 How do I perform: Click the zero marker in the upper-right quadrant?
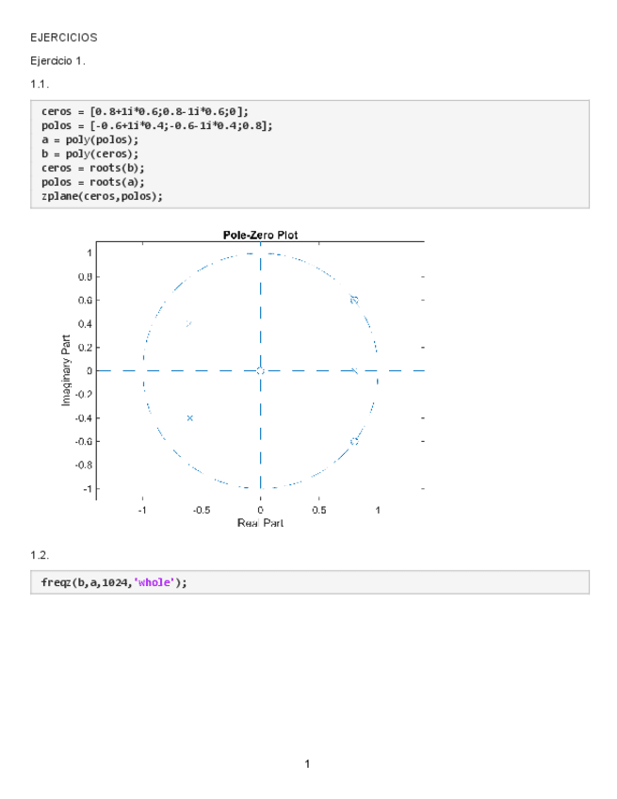354,300
